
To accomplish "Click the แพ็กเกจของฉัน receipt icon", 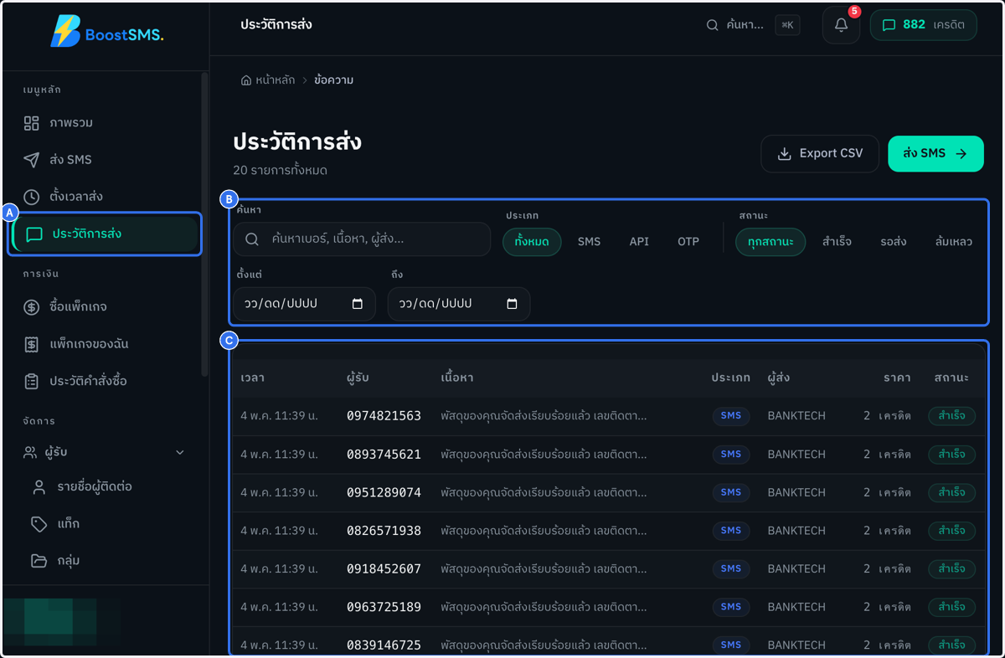I will 31,344.
